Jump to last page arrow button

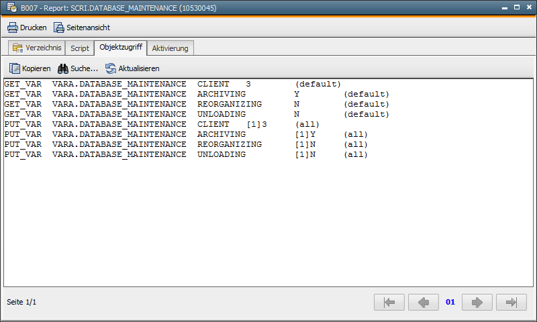(511, 302)
